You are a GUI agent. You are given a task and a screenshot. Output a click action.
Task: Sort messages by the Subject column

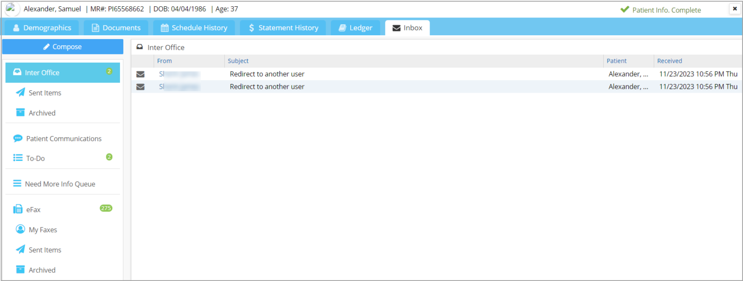238,60
